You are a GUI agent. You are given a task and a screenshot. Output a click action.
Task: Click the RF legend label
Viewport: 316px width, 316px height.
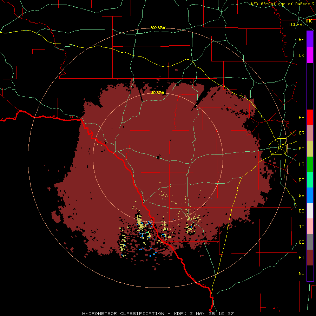click(x=301, y=39)
